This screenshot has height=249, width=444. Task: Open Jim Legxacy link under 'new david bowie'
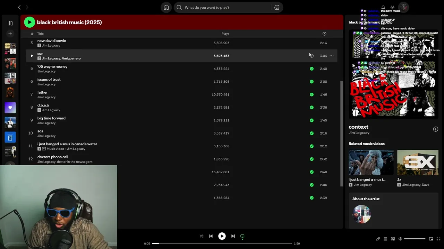point(51,46)
